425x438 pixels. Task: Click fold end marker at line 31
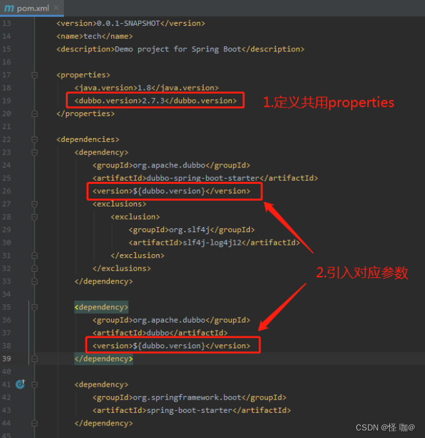point(35,255)
